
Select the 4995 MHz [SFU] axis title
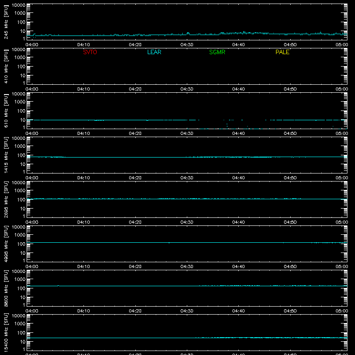[6, 244]
